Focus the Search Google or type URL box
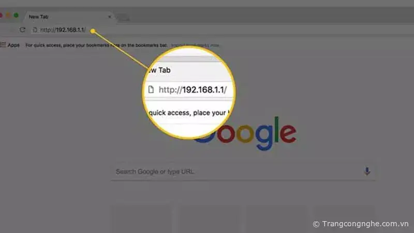 [x=243, y=171]
